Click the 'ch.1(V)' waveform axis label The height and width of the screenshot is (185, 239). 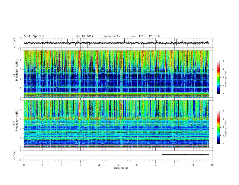(15, 43)
